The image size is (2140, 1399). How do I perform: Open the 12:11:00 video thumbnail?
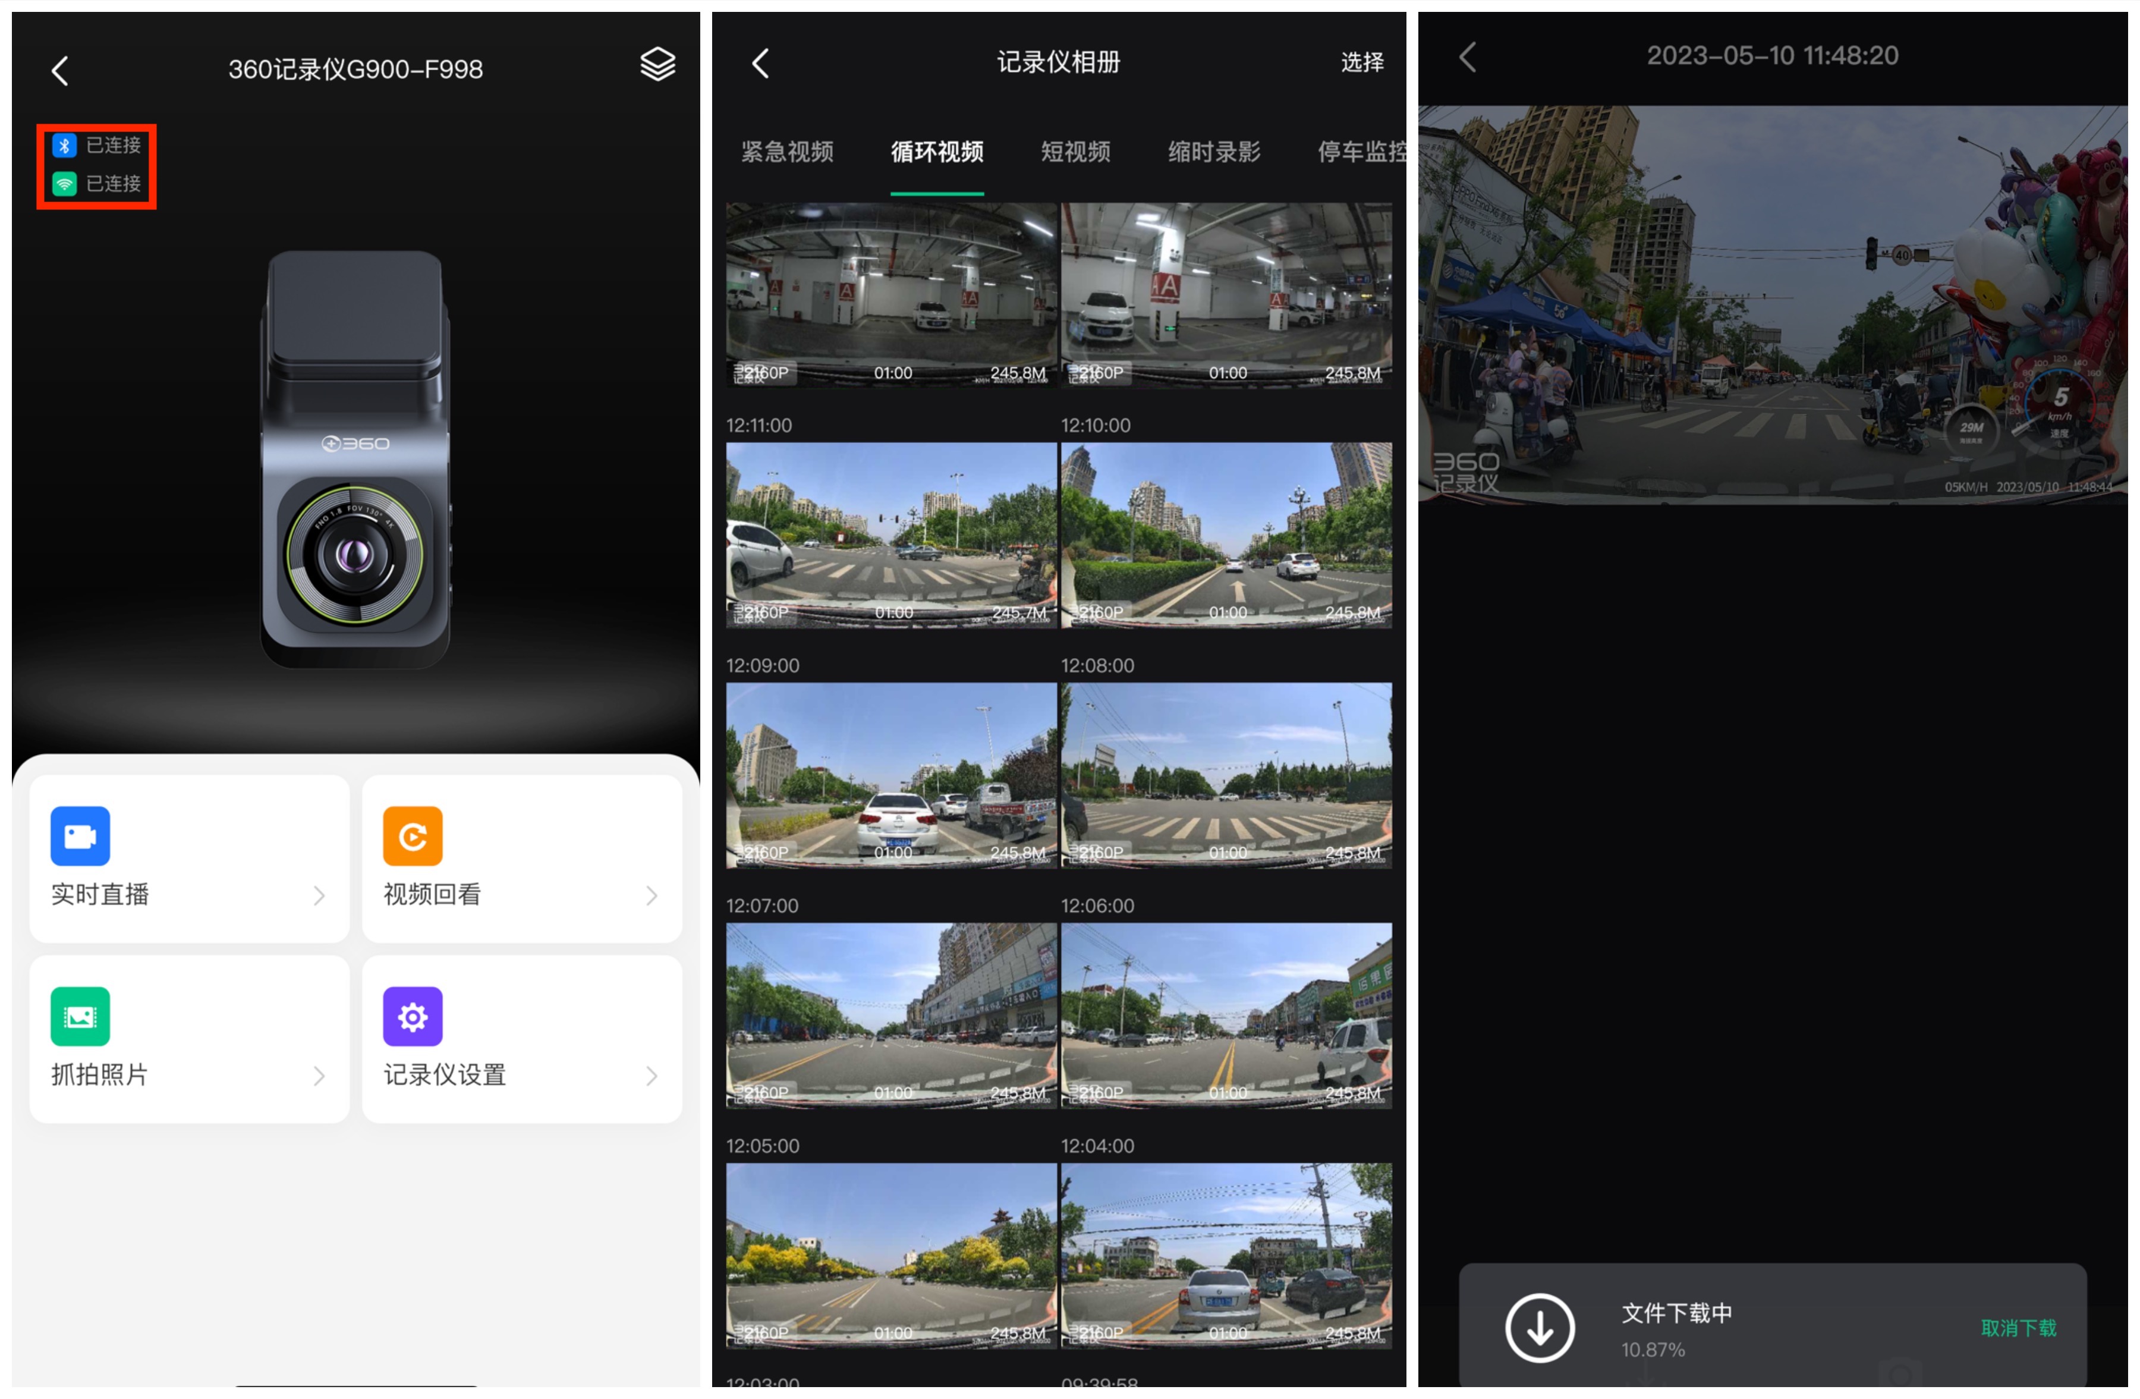pyautogui.click(x=891, y=535)
